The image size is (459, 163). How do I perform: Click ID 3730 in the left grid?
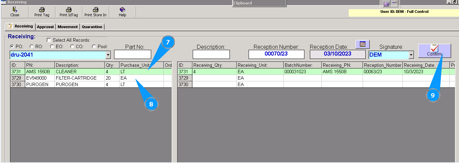[x=18, y=84]
